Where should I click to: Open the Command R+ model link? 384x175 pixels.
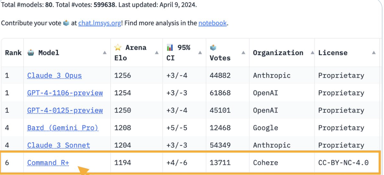48,163
